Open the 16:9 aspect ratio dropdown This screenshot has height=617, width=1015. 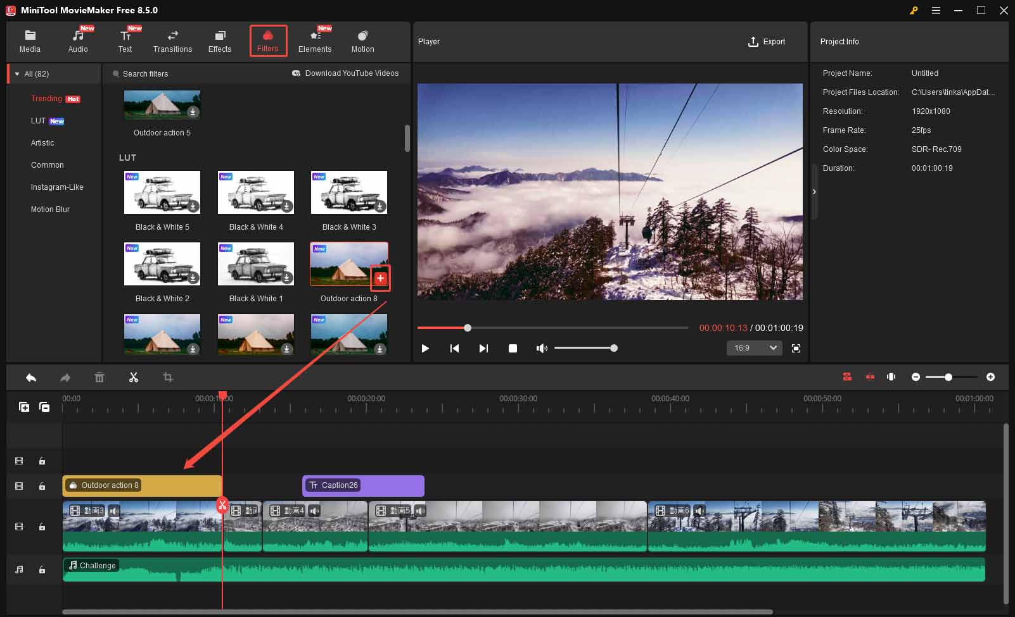coord(754,348)
